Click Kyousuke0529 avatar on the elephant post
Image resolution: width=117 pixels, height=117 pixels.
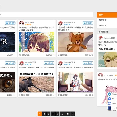coord(22,63)
